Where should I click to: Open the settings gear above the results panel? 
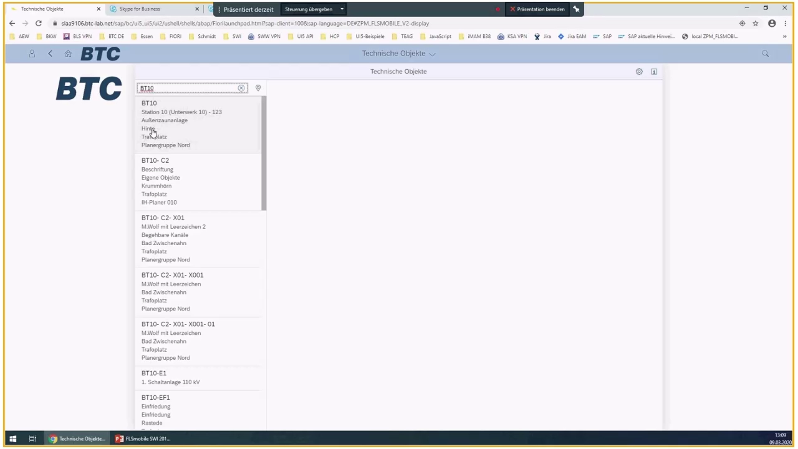tap(639, 72)
